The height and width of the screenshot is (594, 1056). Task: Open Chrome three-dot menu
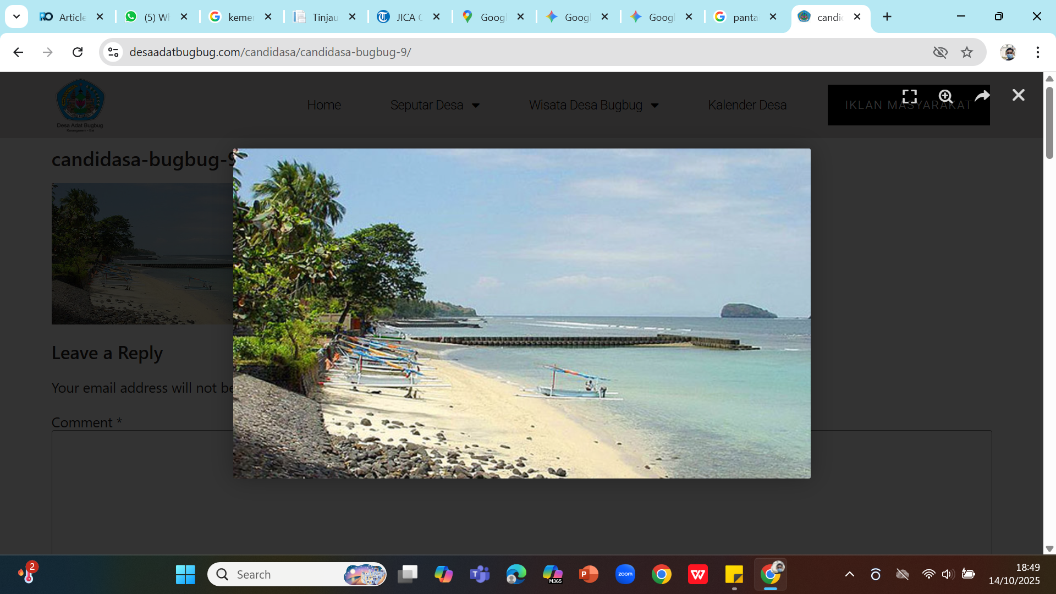point(1038,52)
